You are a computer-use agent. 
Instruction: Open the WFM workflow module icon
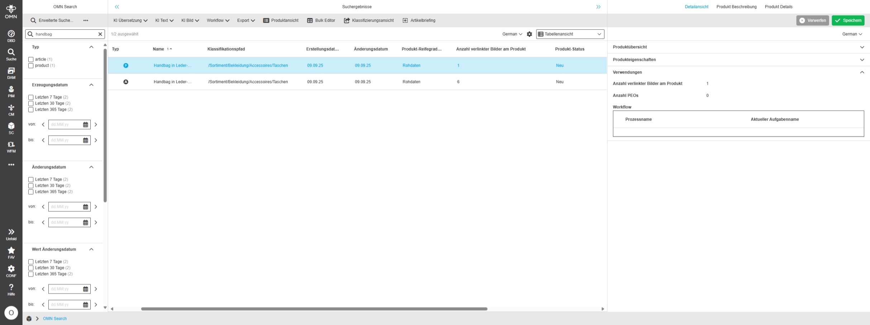click(11, 147)
